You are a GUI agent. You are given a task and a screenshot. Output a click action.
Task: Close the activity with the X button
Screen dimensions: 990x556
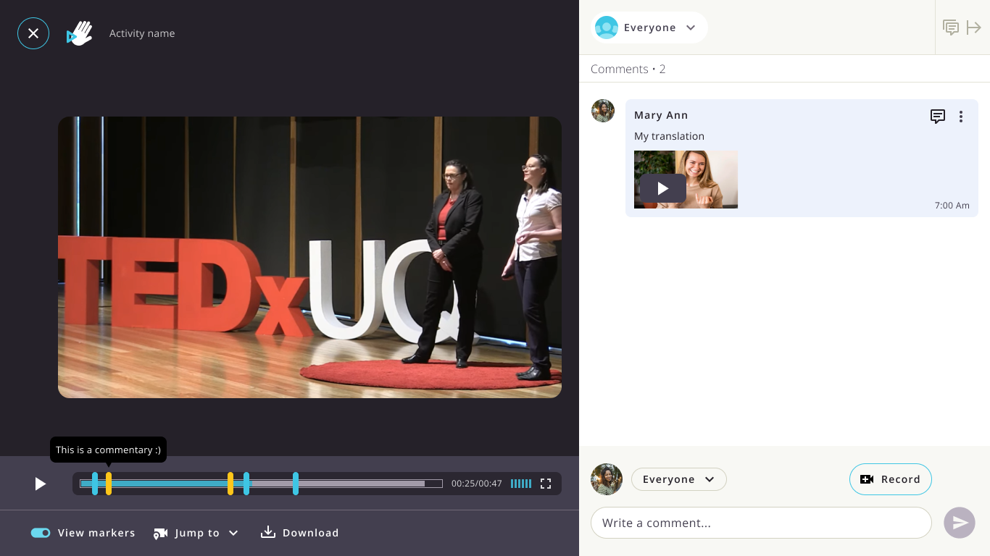(x=33, y=33)
